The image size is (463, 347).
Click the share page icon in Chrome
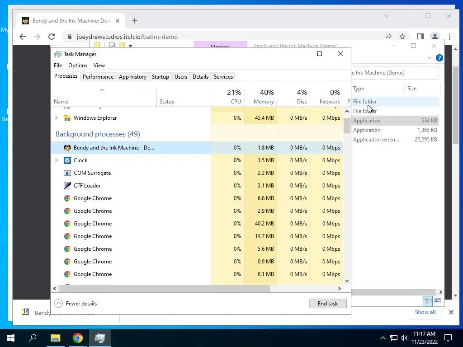point(388,37)
